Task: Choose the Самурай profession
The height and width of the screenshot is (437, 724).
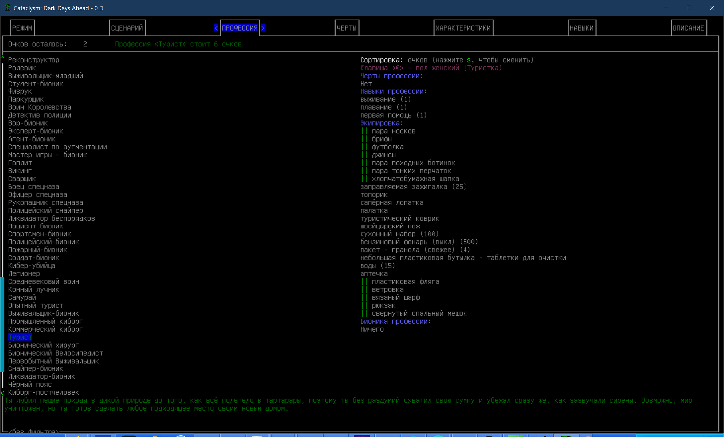Action: 22,297
